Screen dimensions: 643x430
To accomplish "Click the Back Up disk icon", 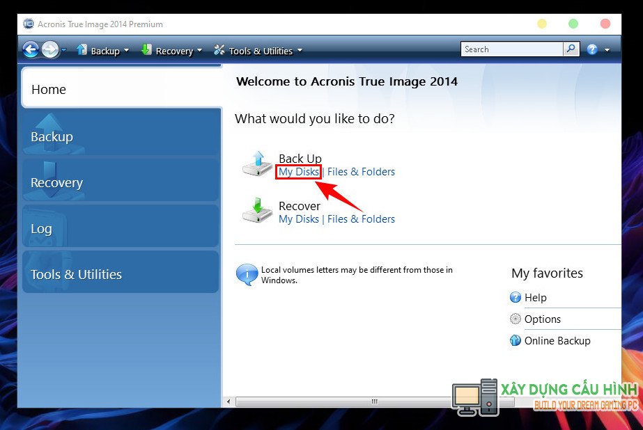I will [x=257, y=163].
